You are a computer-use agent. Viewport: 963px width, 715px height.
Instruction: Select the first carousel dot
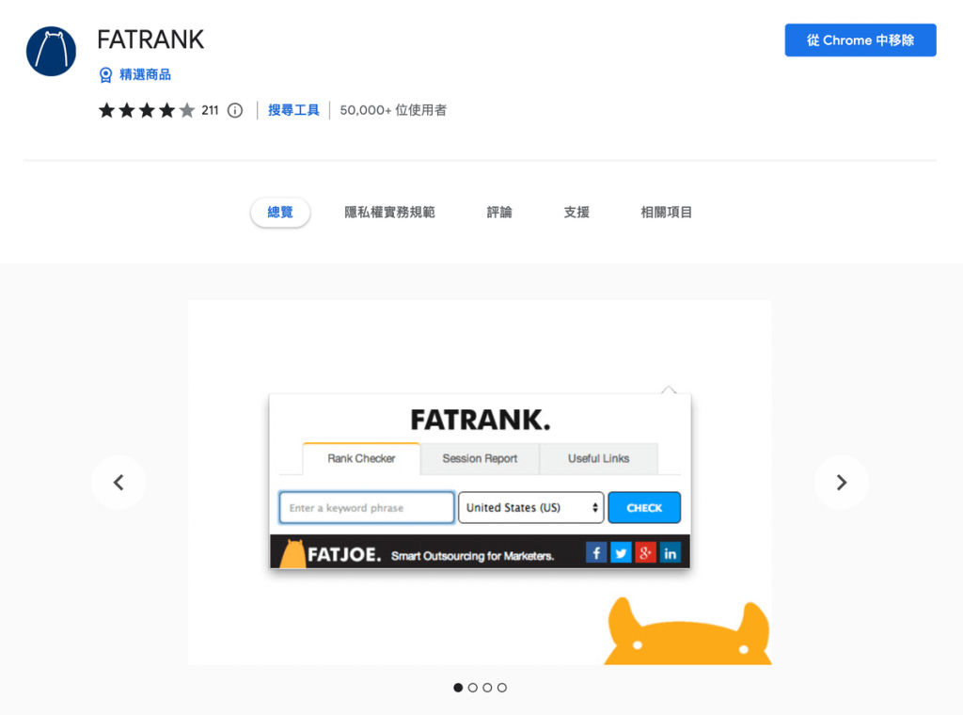coord(458,688)
